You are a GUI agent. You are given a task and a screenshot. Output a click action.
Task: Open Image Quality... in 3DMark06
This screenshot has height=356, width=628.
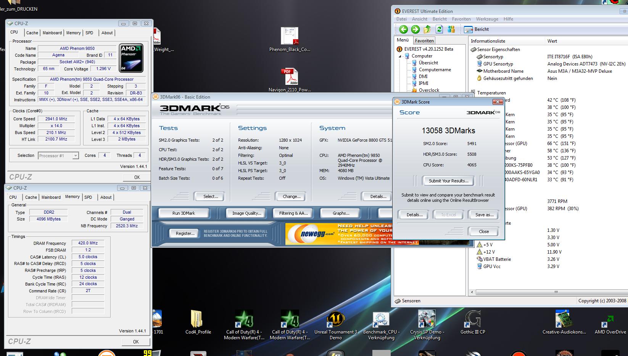click(246, 213)
